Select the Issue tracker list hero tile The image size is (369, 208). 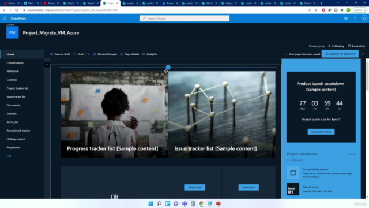tap(221, 114)
